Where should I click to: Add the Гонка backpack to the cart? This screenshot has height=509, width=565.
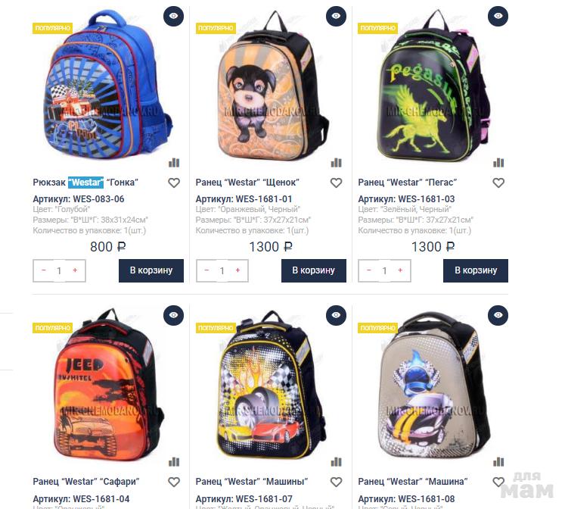pos(151,270)
